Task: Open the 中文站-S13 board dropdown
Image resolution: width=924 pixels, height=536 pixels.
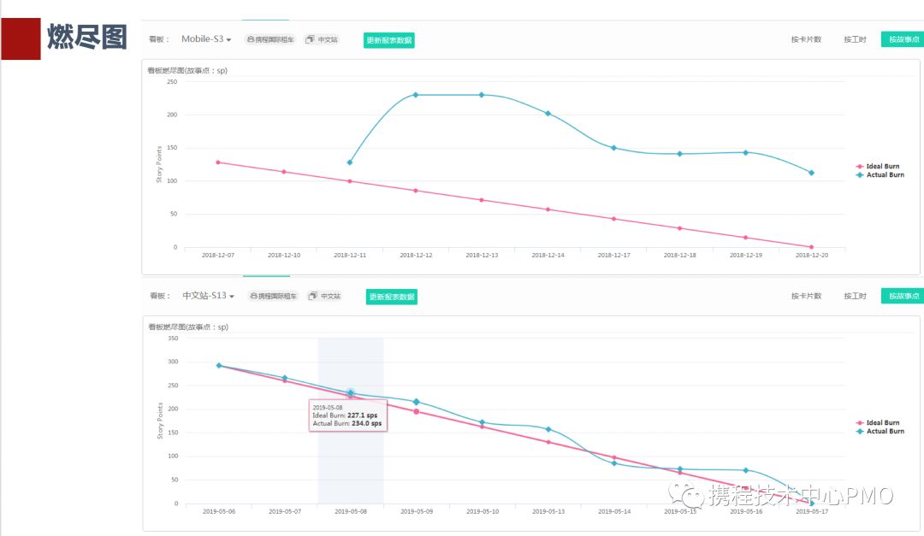Action: [x=208, y=296]
